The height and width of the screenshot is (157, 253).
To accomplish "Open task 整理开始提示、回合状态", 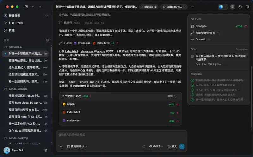I will 25,61.
